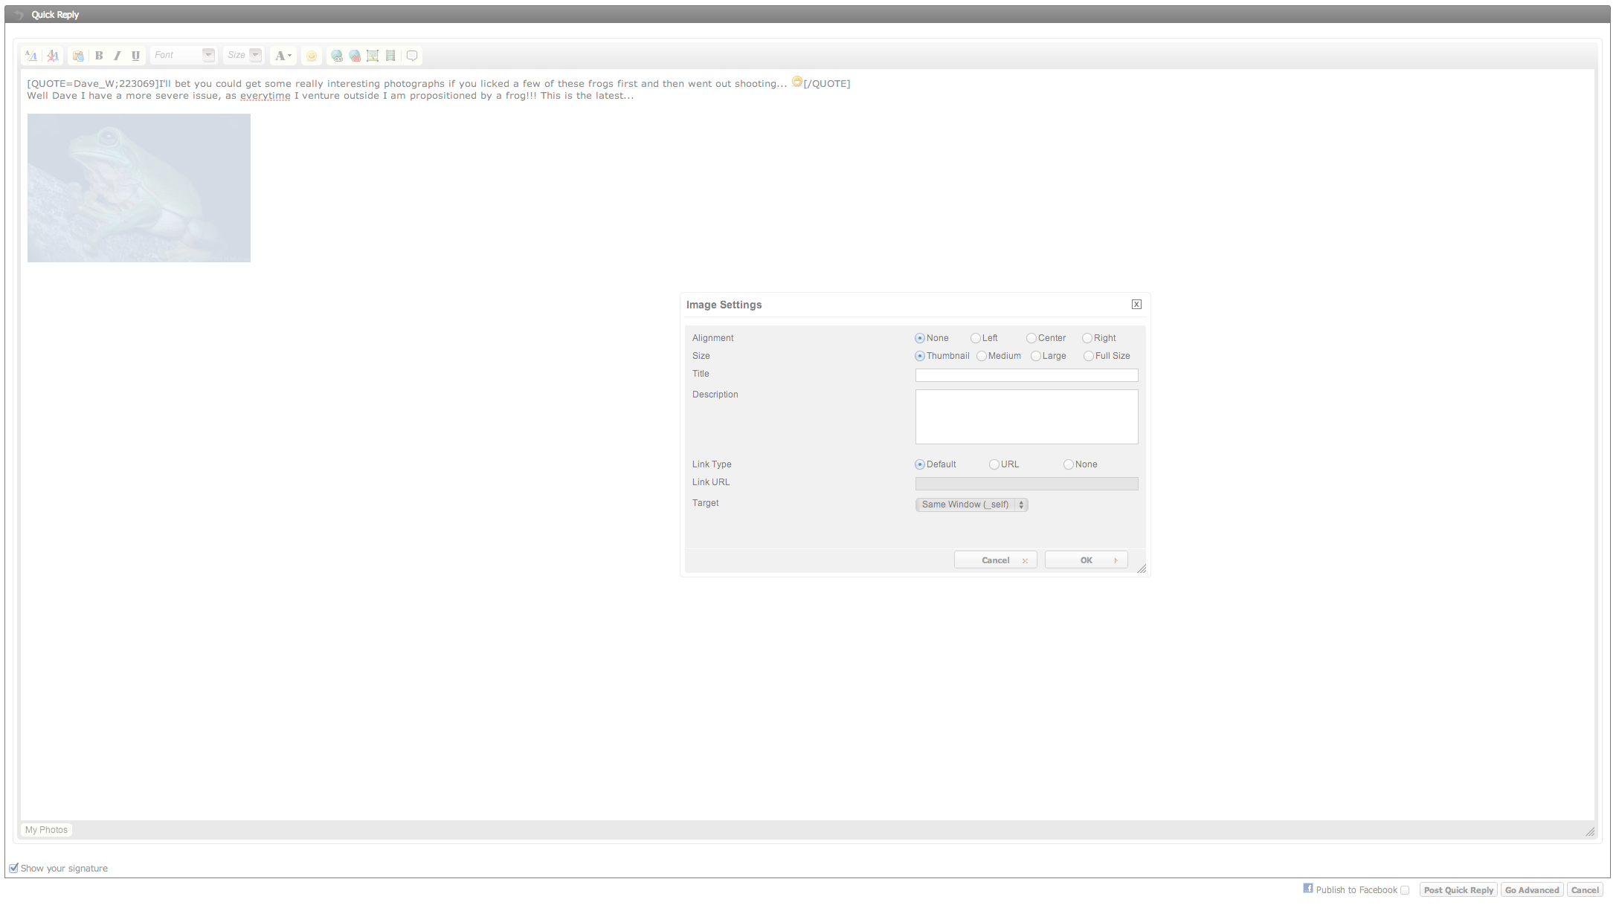This screenshot has width=1619, height=905.
Task: Click the Insert Image icon
Action: coord(373,56)
